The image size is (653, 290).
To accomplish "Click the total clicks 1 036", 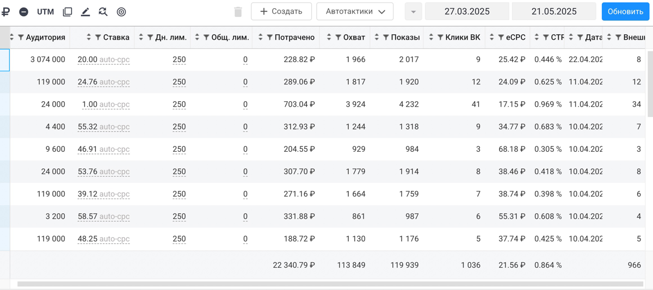I will (x=471, y=265).
